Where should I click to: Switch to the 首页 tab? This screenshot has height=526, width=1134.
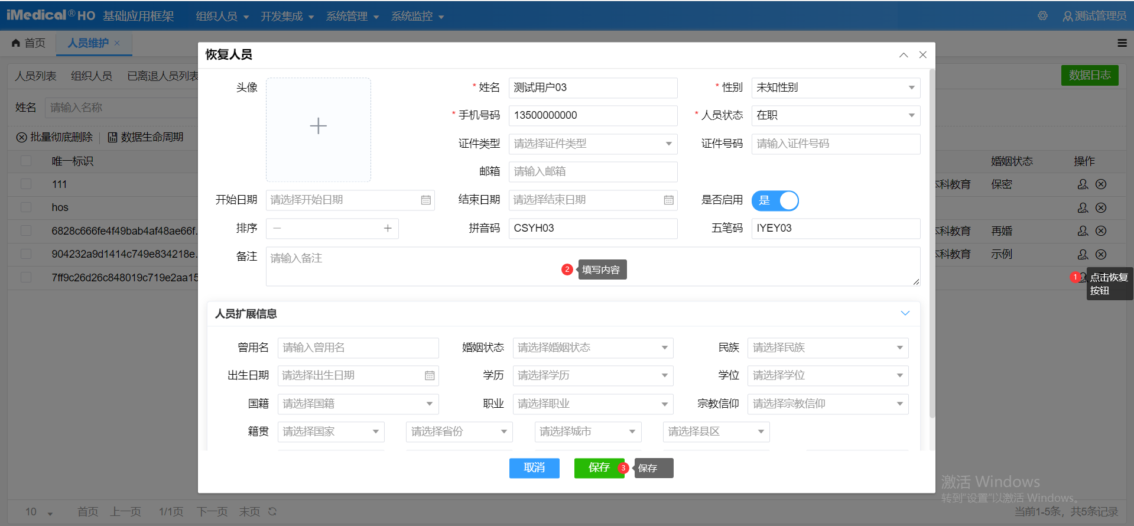(x=28, y=43)
